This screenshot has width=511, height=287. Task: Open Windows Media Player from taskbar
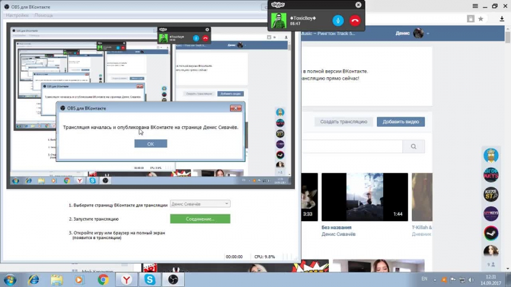pyautogui.click(x=79, y=280)
